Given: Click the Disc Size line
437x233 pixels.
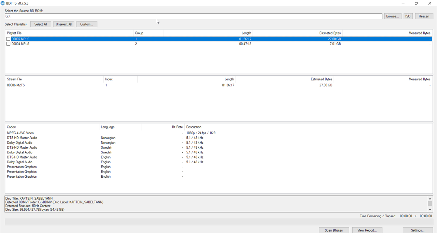Looking at the screenshot, I should (x=35, y=209).
